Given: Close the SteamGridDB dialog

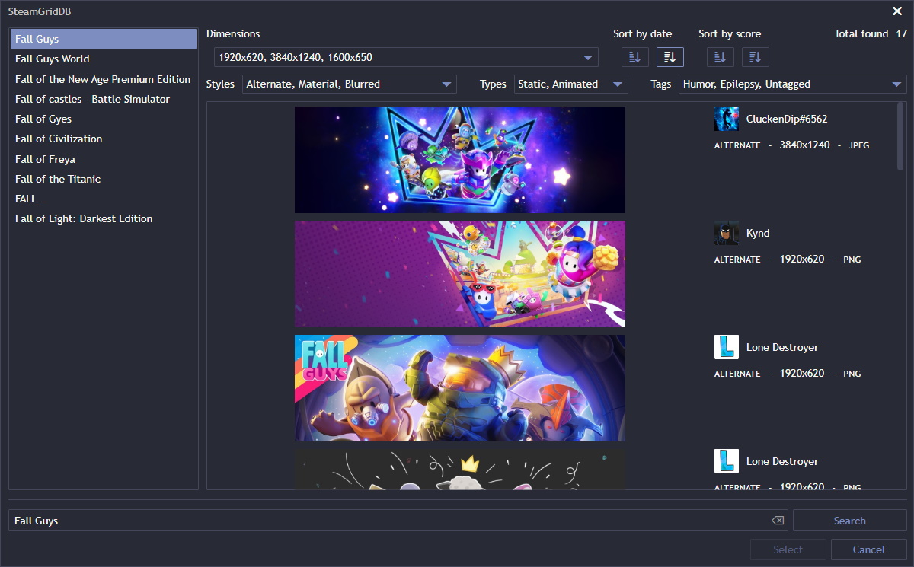Looking at the screenshot, I should [x=897, y=11].
